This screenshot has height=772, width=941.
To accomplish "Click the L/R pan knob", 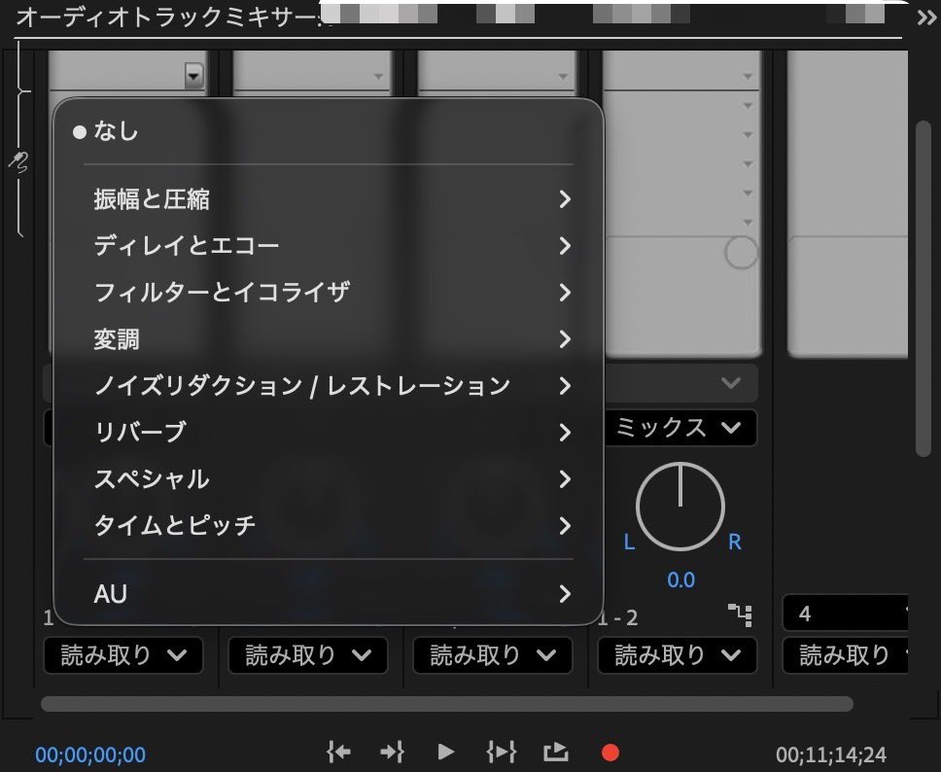I will [680, 507].
